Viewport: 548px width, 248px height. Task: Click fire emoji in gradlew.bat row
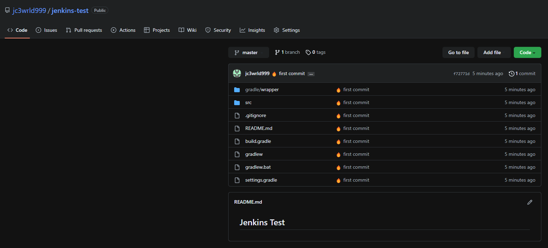[x=338, y=167]
